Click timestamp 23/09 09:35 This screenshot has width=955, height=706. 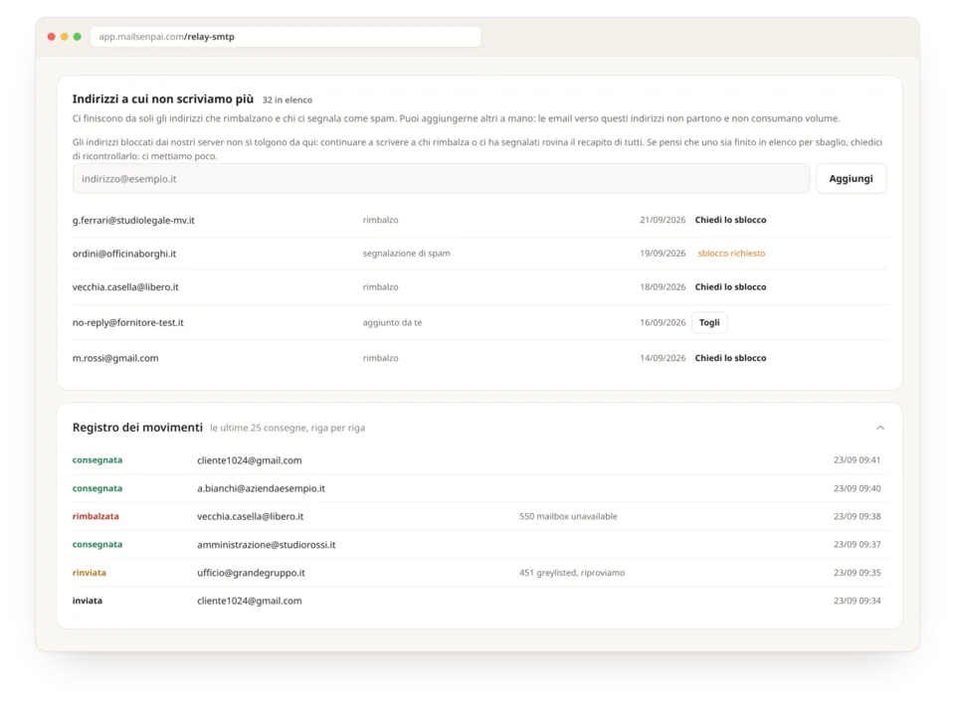(x=857, y=572)
